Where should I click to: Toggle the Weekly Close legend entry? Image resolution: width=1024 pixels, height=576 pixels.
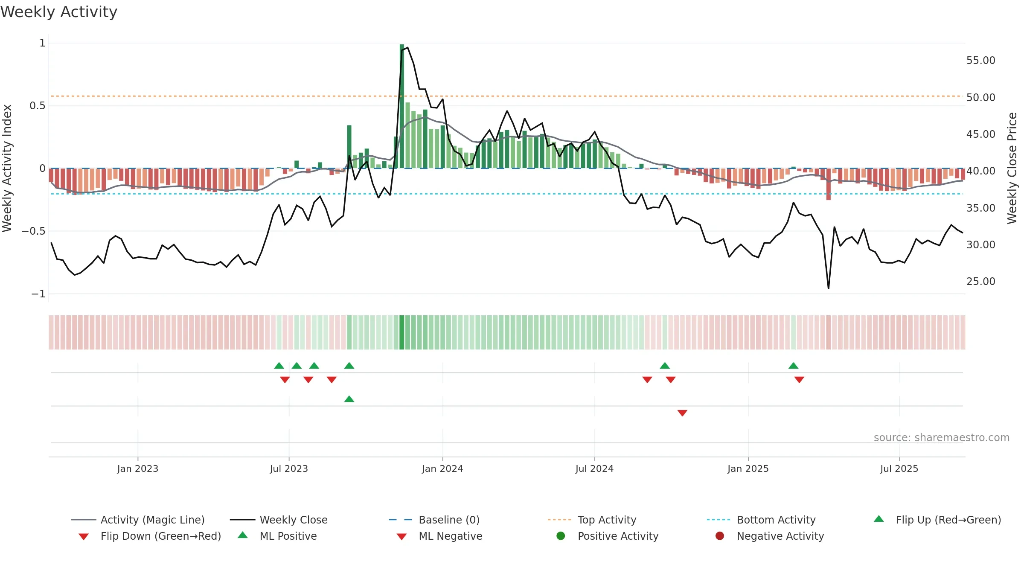279,520
